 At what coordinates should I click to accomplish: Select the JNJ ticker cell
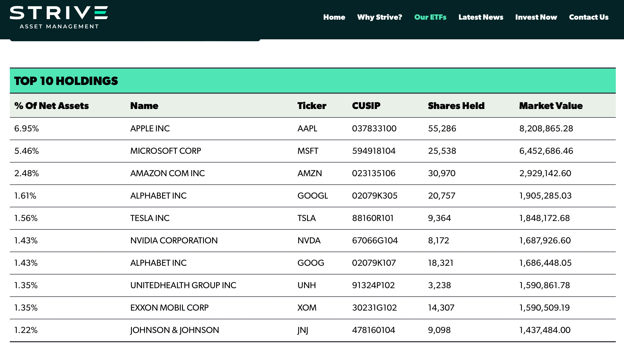click(x=303, y=330)
